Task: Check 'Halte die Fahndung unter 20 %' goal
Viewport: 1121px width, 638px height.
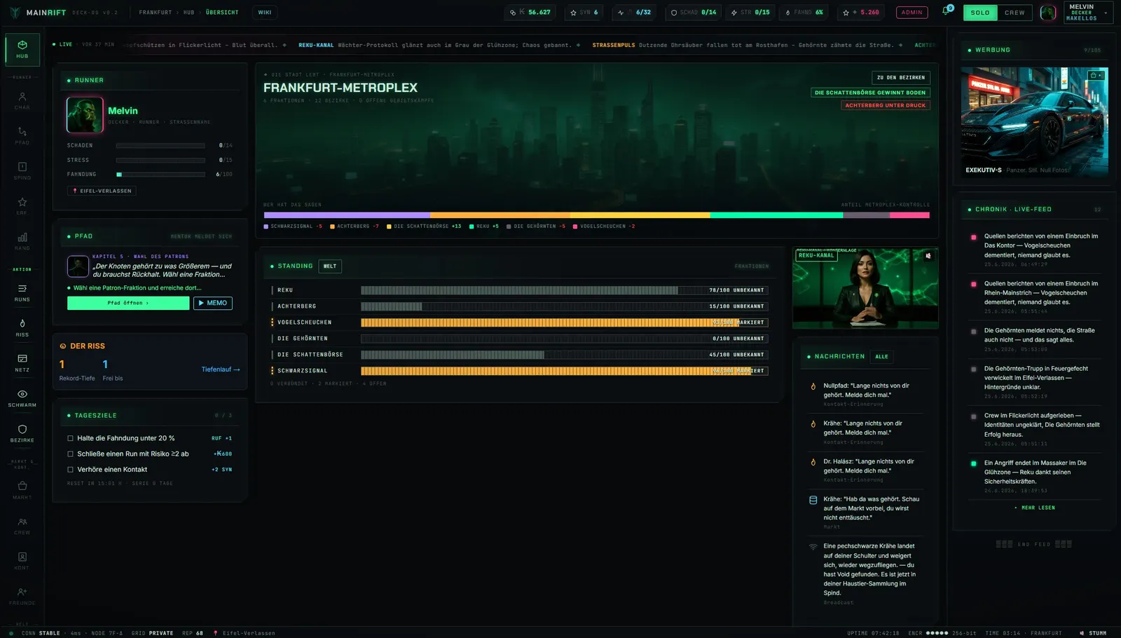Action: tap(70, 438)
